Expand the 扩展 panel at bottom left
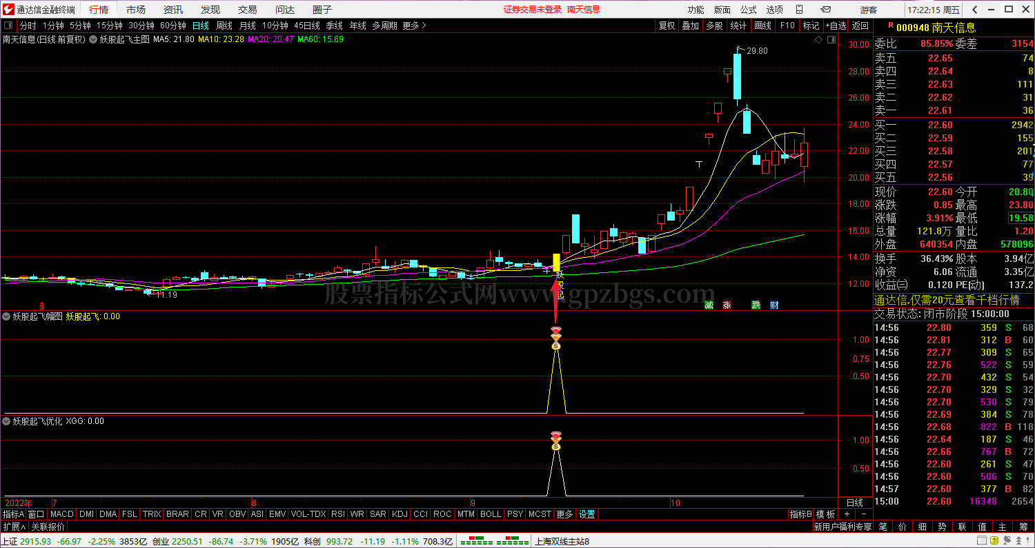The image size is (1035, 548). tap(14, 527)
